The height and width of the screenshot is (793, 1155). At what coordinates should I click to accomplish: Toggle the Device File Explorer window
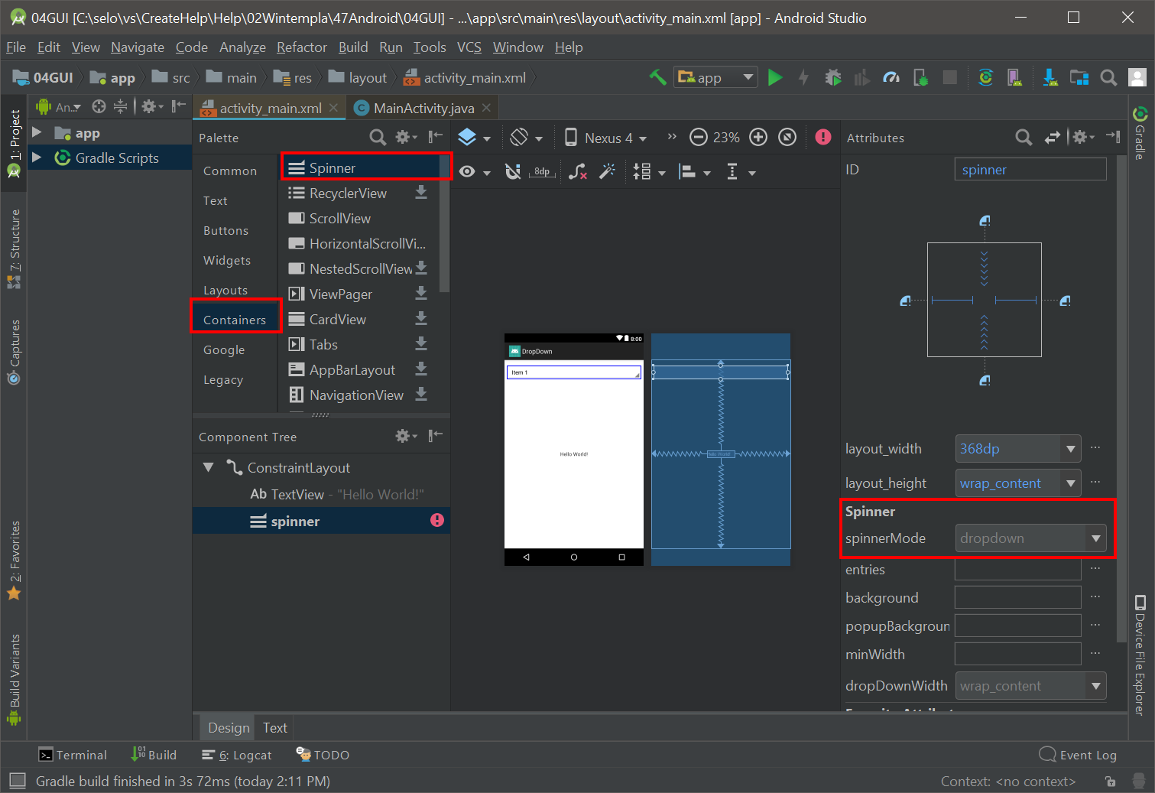point(1140,655)
